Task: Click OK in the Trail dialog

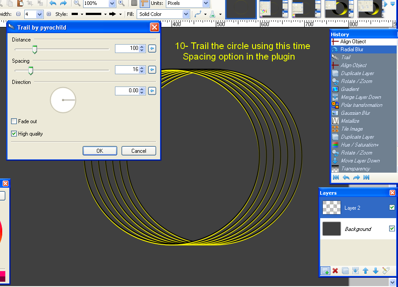Action: (100, 151)
